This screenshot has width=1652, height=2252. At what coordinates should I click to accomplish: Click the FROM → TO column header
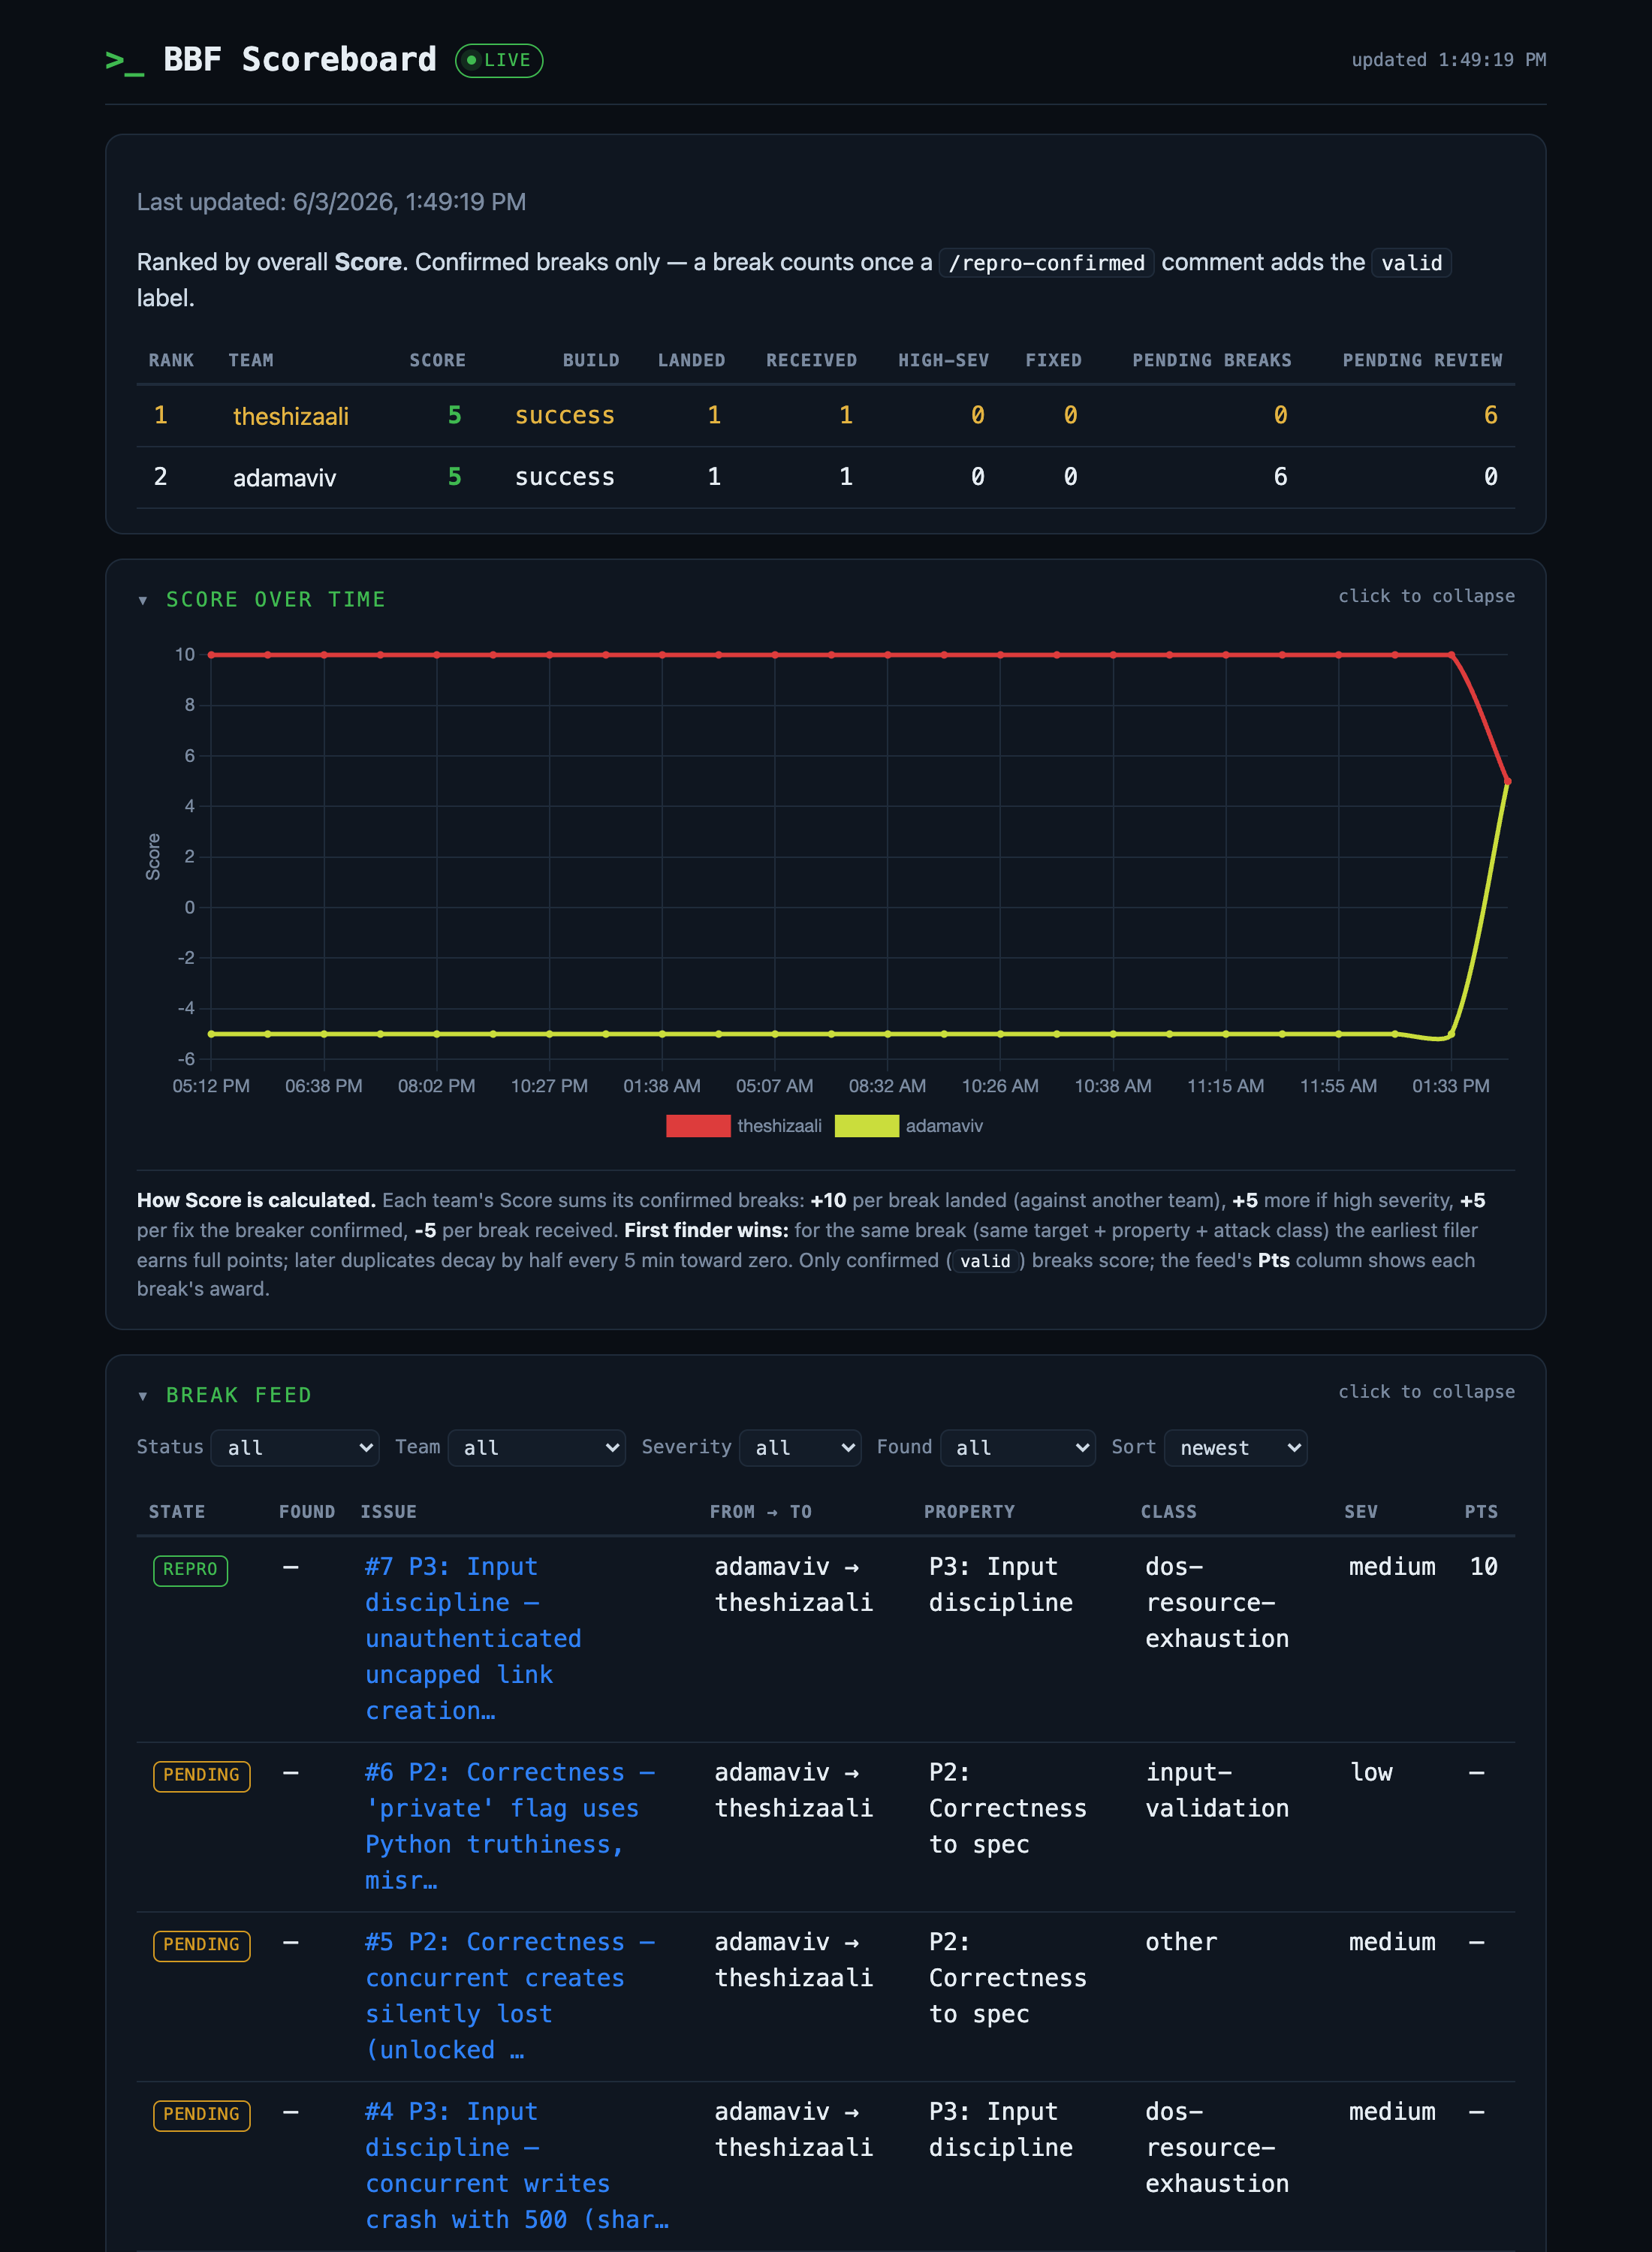[x=760, y=1511]
